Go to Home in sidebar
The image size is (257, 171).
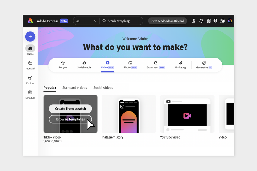tap(30, 50)
